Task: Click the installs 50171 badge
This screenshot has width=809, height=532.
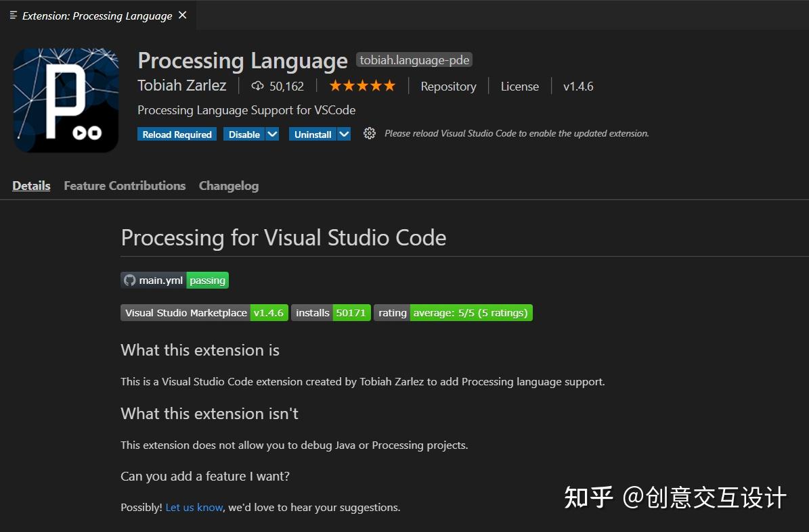Action: tap(330, 312)
